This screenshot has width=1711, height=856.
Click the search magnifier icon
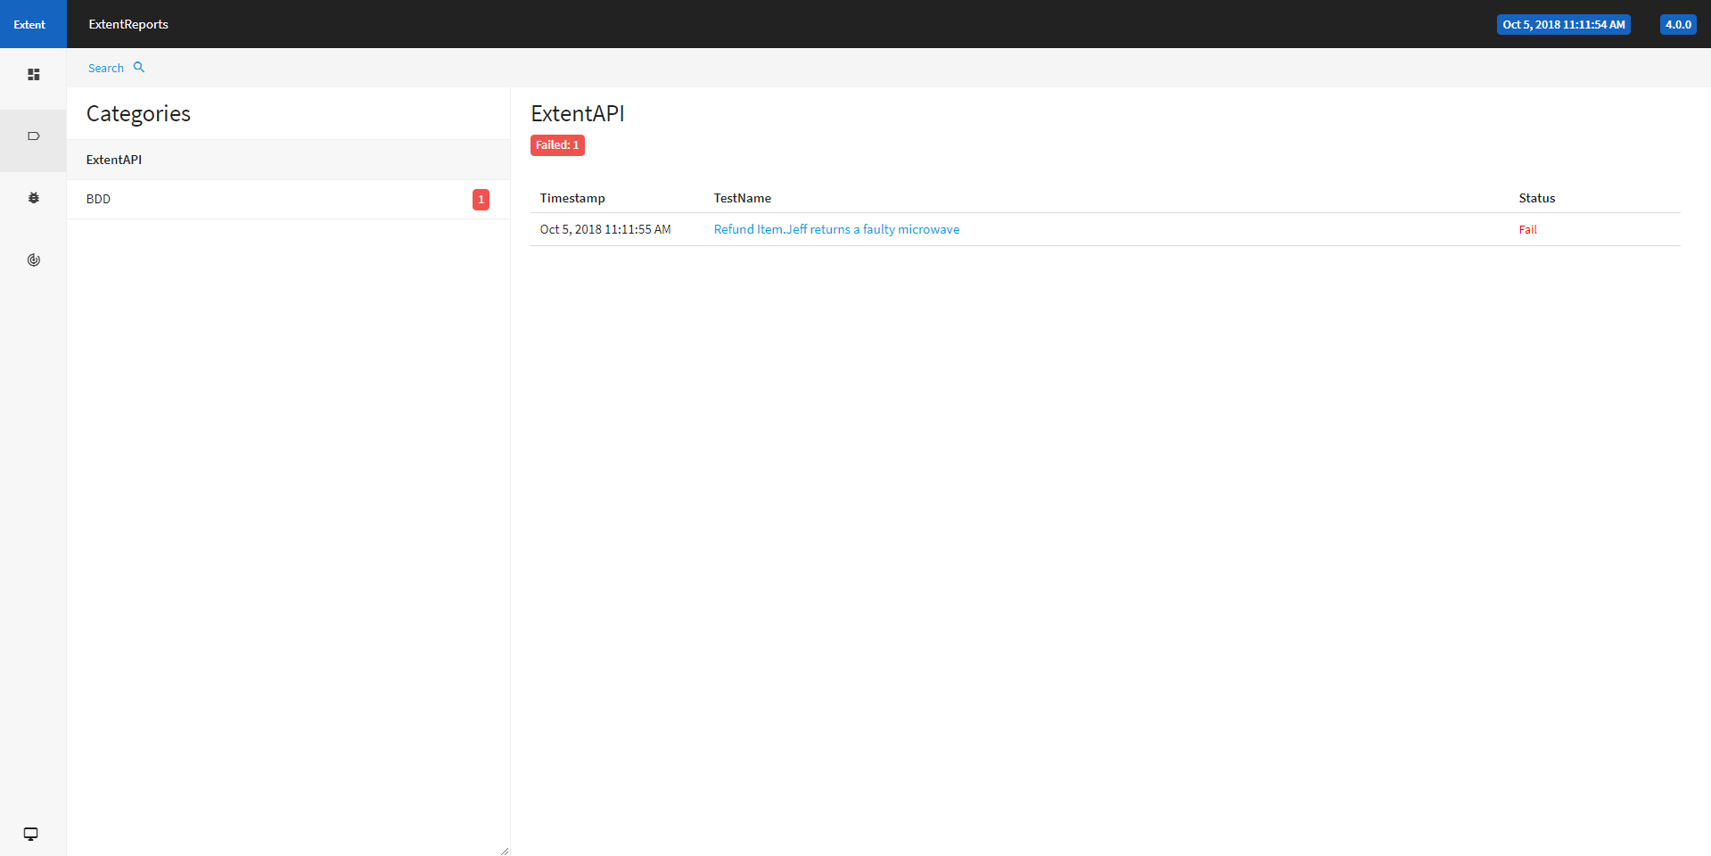[139, 68]
